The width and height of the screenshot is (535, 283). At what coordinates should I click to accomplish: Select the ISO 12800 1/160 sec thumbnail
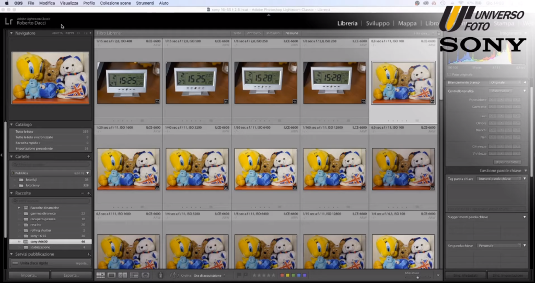pos(334,169)
